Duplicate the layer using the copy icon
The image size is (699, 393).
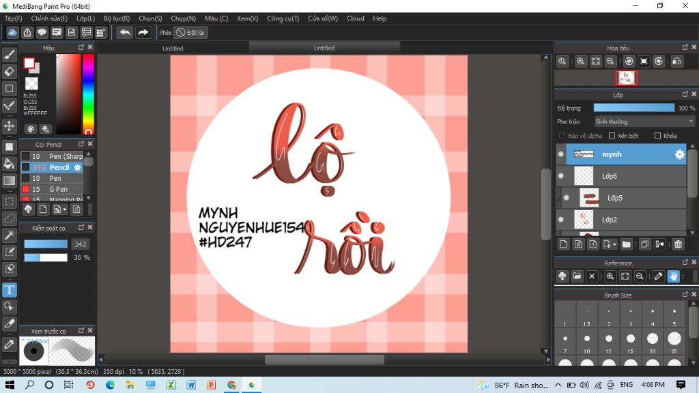pyautogui.click(x=644, y=244)
